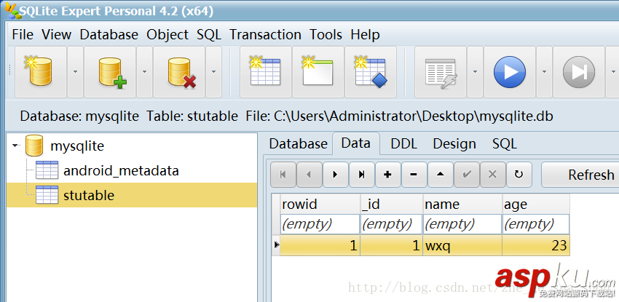Click the SQL script editor toolbar icon
Image resolution: width=619 pixels, height=302 pixels.
440,71
